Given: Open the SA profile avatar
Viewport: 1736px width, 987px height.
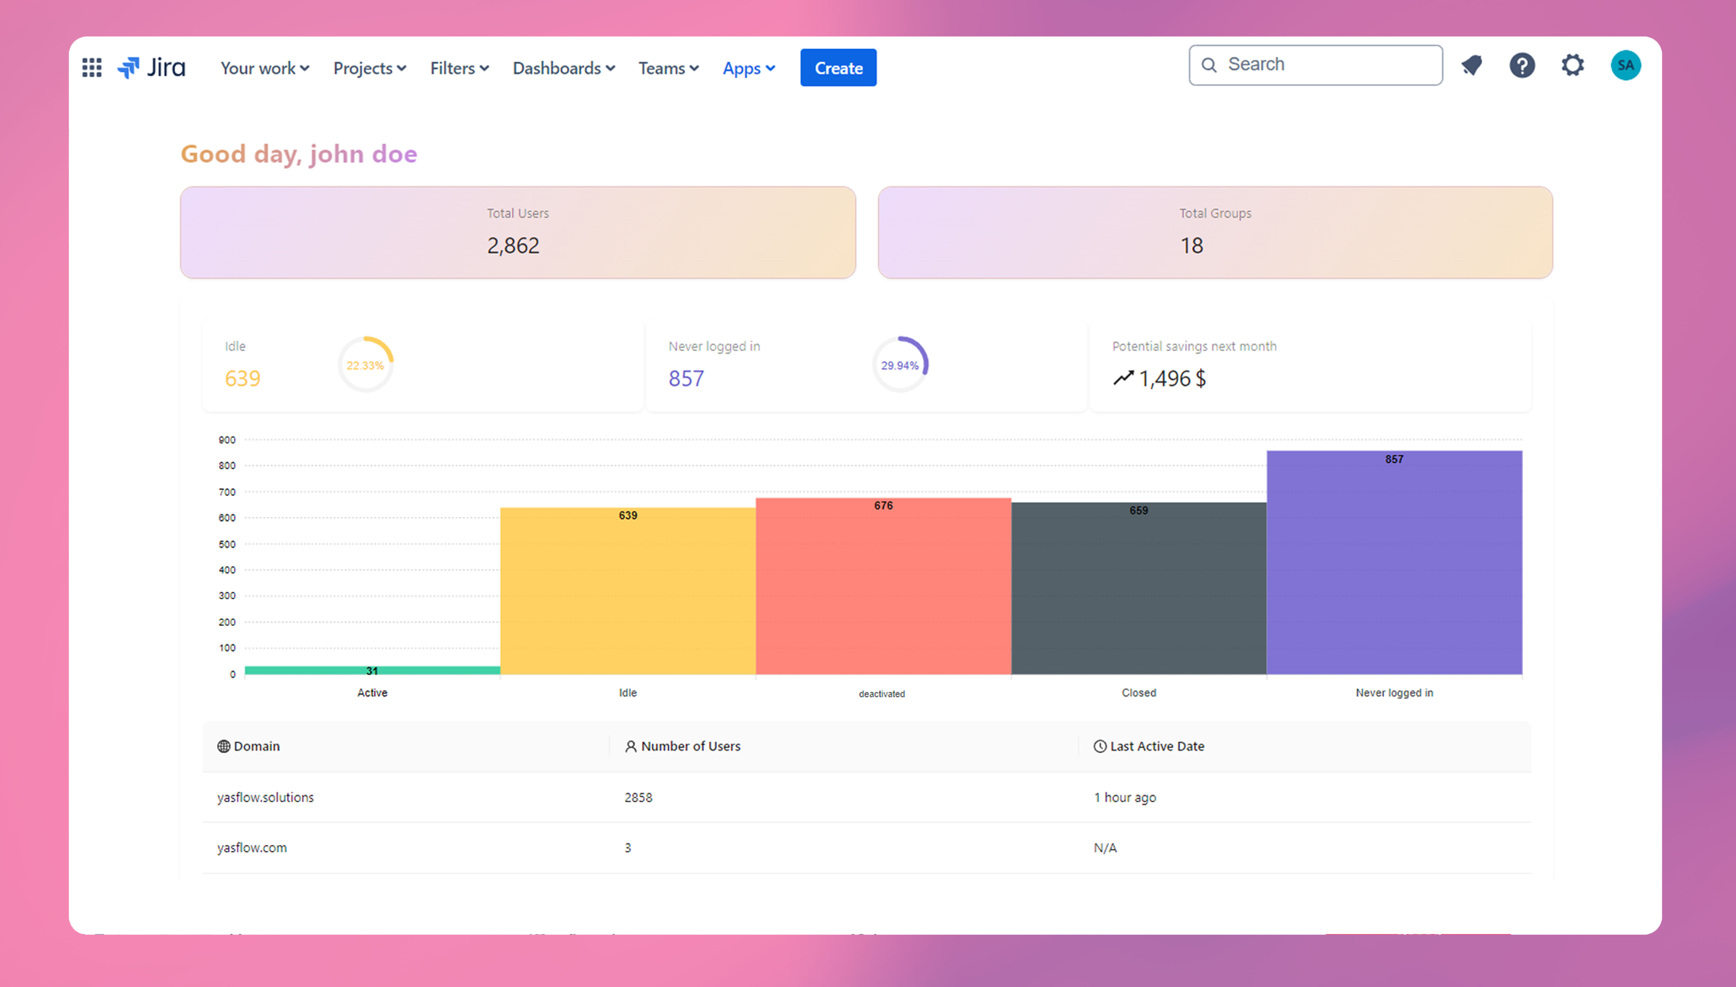Looking at the screenshot, I should (x=1625, y=66).
